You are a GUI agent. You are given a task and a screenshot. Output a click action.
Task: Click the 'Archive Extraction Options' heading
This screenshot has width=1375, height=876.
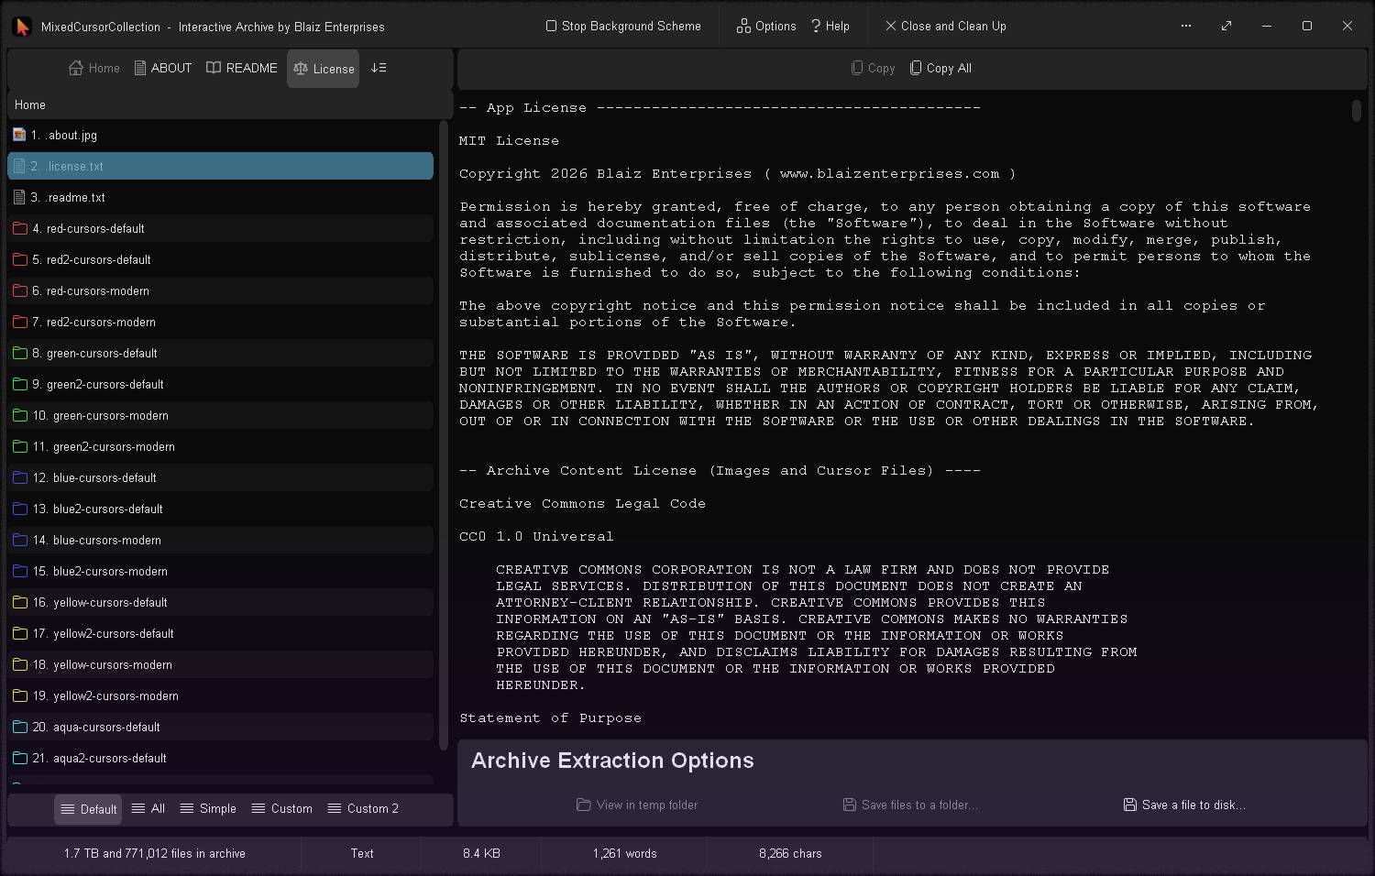click(x=612, y=761)
